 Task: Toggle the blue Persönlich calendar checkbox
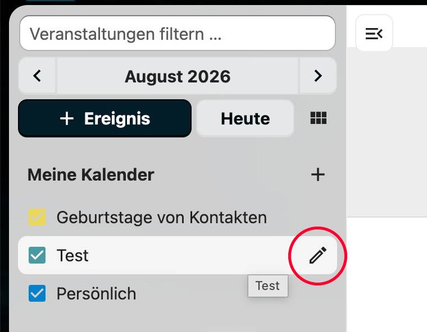tap(37, 293)
